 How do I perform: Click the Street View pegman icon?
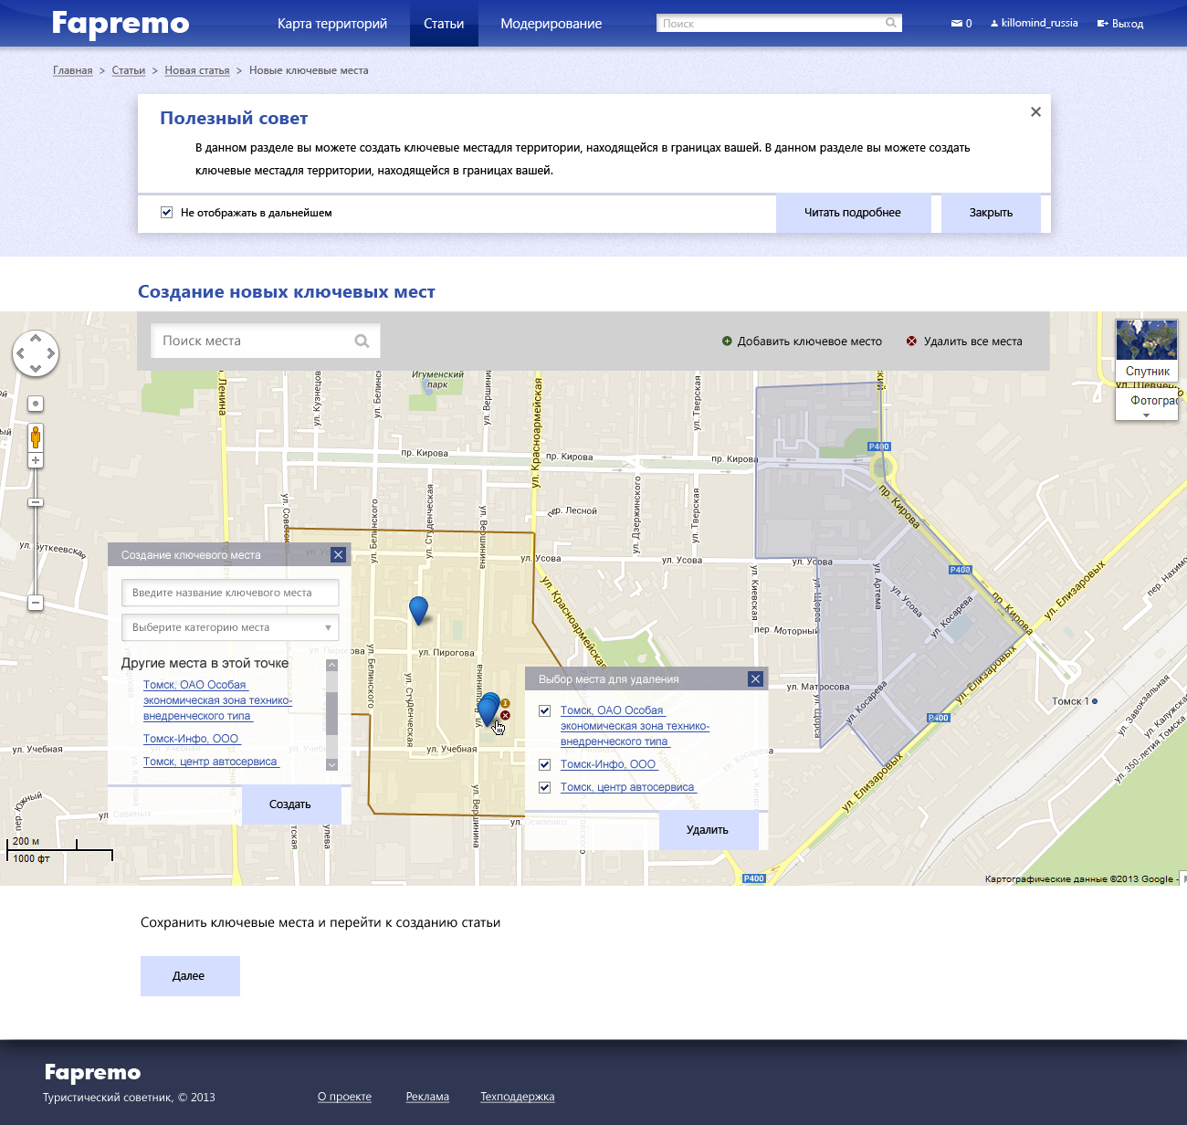click(36, 436)
